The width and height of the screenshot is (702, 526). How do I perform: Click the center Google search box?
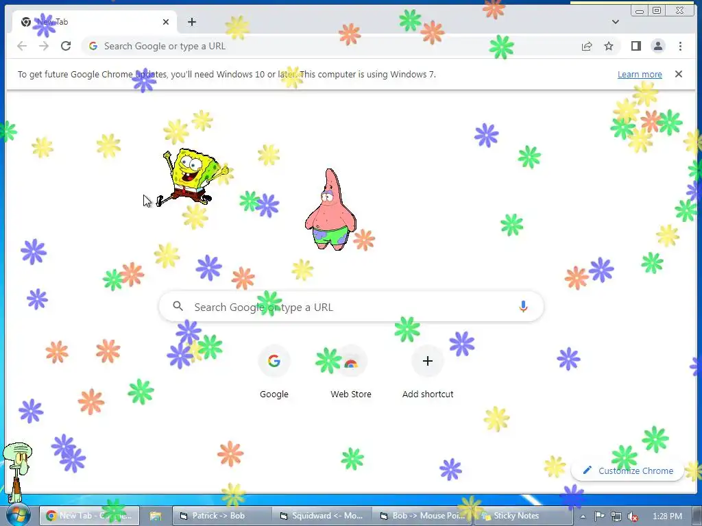tap(352, 307)
